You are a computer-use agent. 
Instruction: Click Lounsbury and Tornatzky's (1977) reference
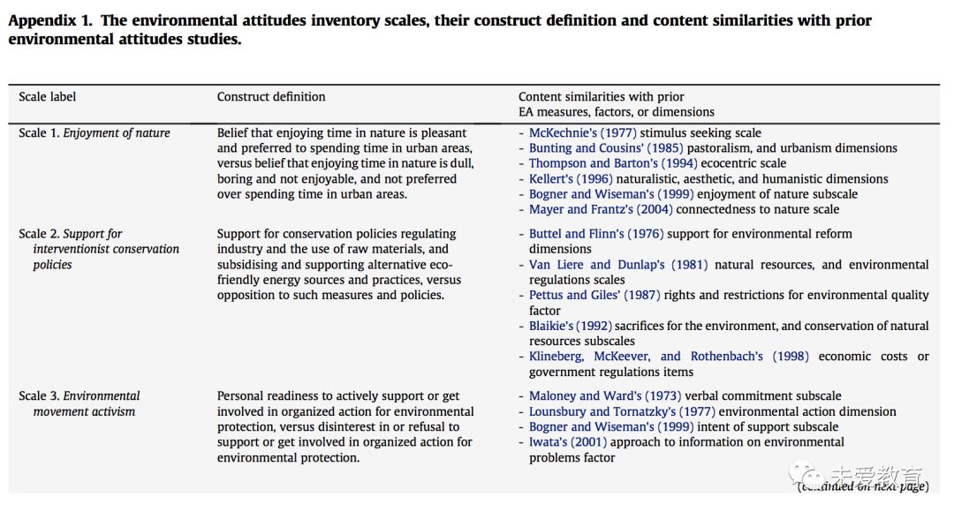[x=622, y=411]
